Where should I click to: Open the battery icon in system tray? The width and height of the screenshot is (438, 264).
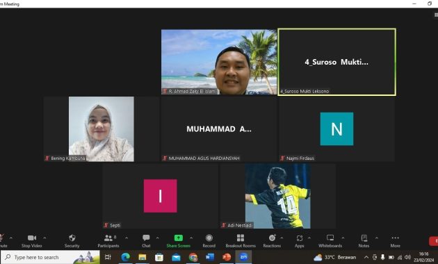click(391, 257)
